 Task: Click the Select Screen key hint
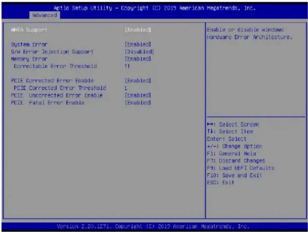click(x=233, y=124)
